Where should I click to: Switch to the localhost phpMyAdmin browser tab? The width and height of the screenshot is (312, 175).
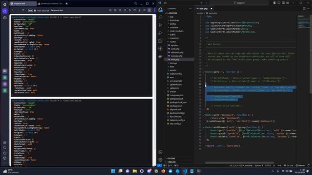point(51,3)
